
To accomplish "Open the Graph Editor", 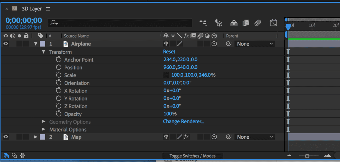I will [x=274, y=23].
